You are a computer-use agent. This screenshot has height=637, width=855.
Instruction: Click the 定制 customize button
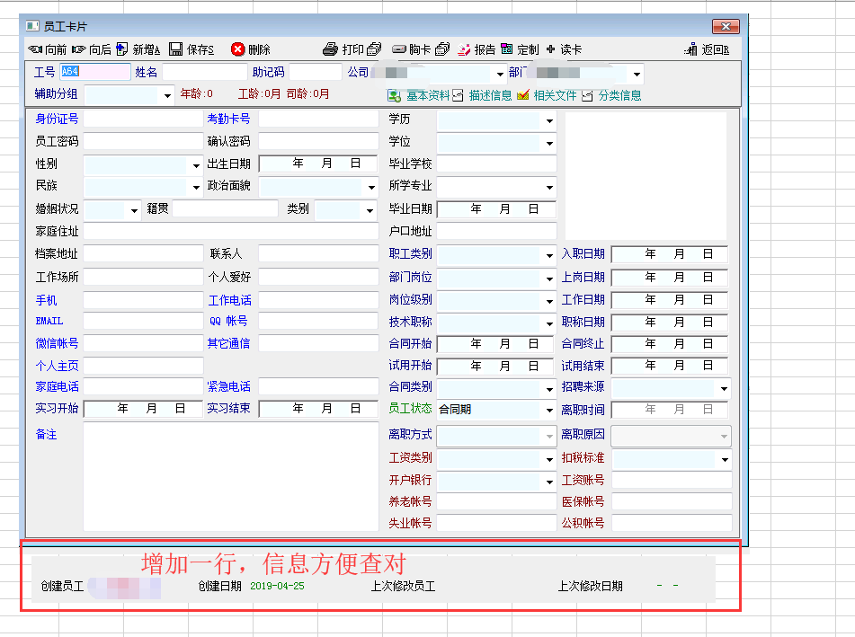coord(521,49)
